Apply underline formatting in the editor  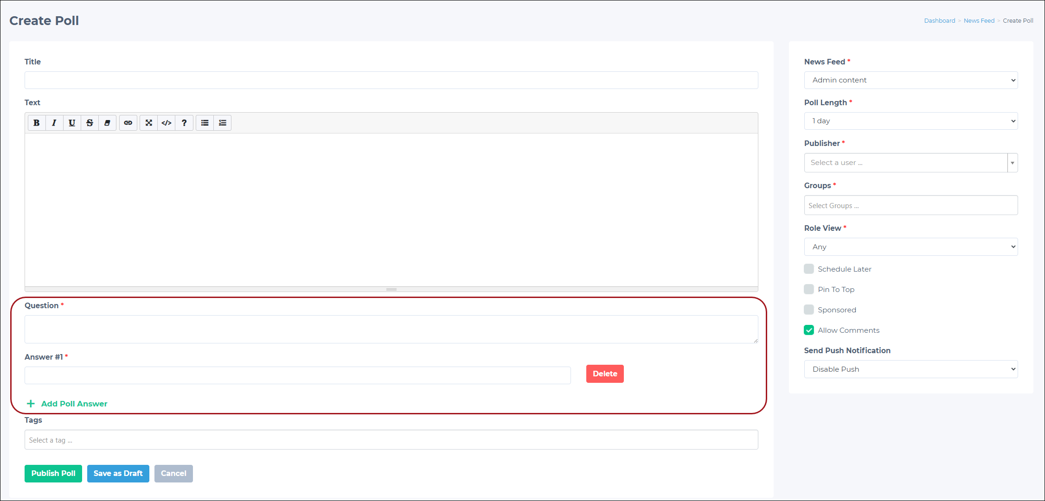click(72, 123)
